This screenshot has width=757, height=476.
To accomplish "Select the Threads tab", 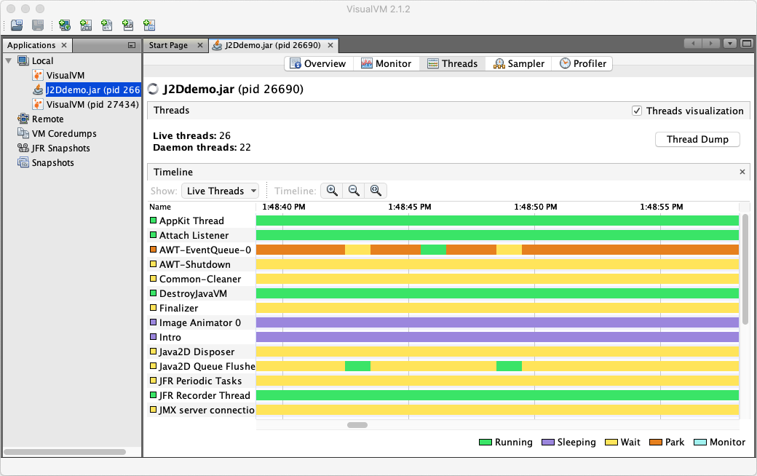I will tap(452, 64).
